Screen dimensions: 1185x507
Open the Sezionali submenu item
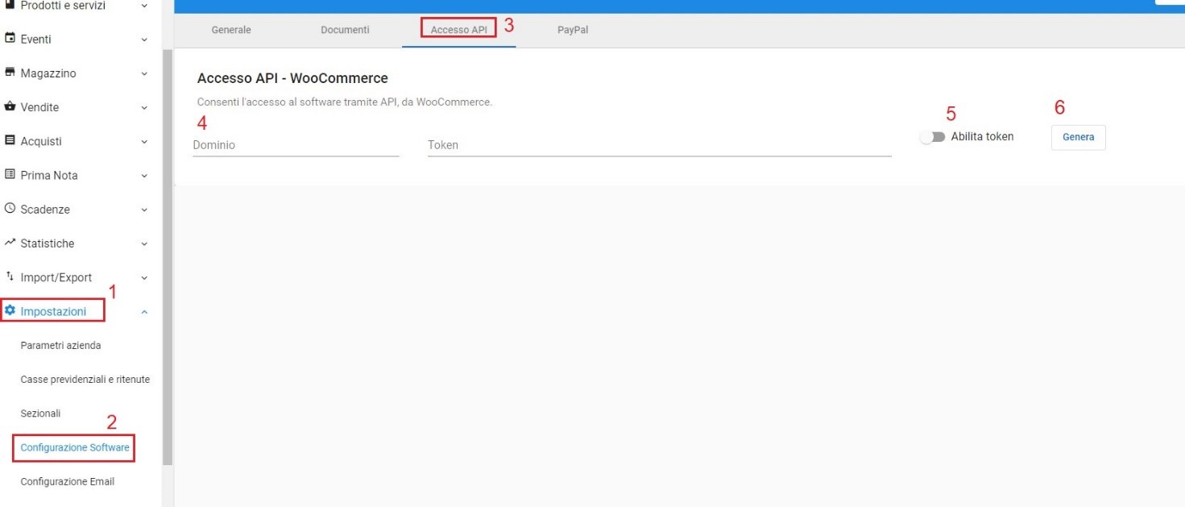40,413
